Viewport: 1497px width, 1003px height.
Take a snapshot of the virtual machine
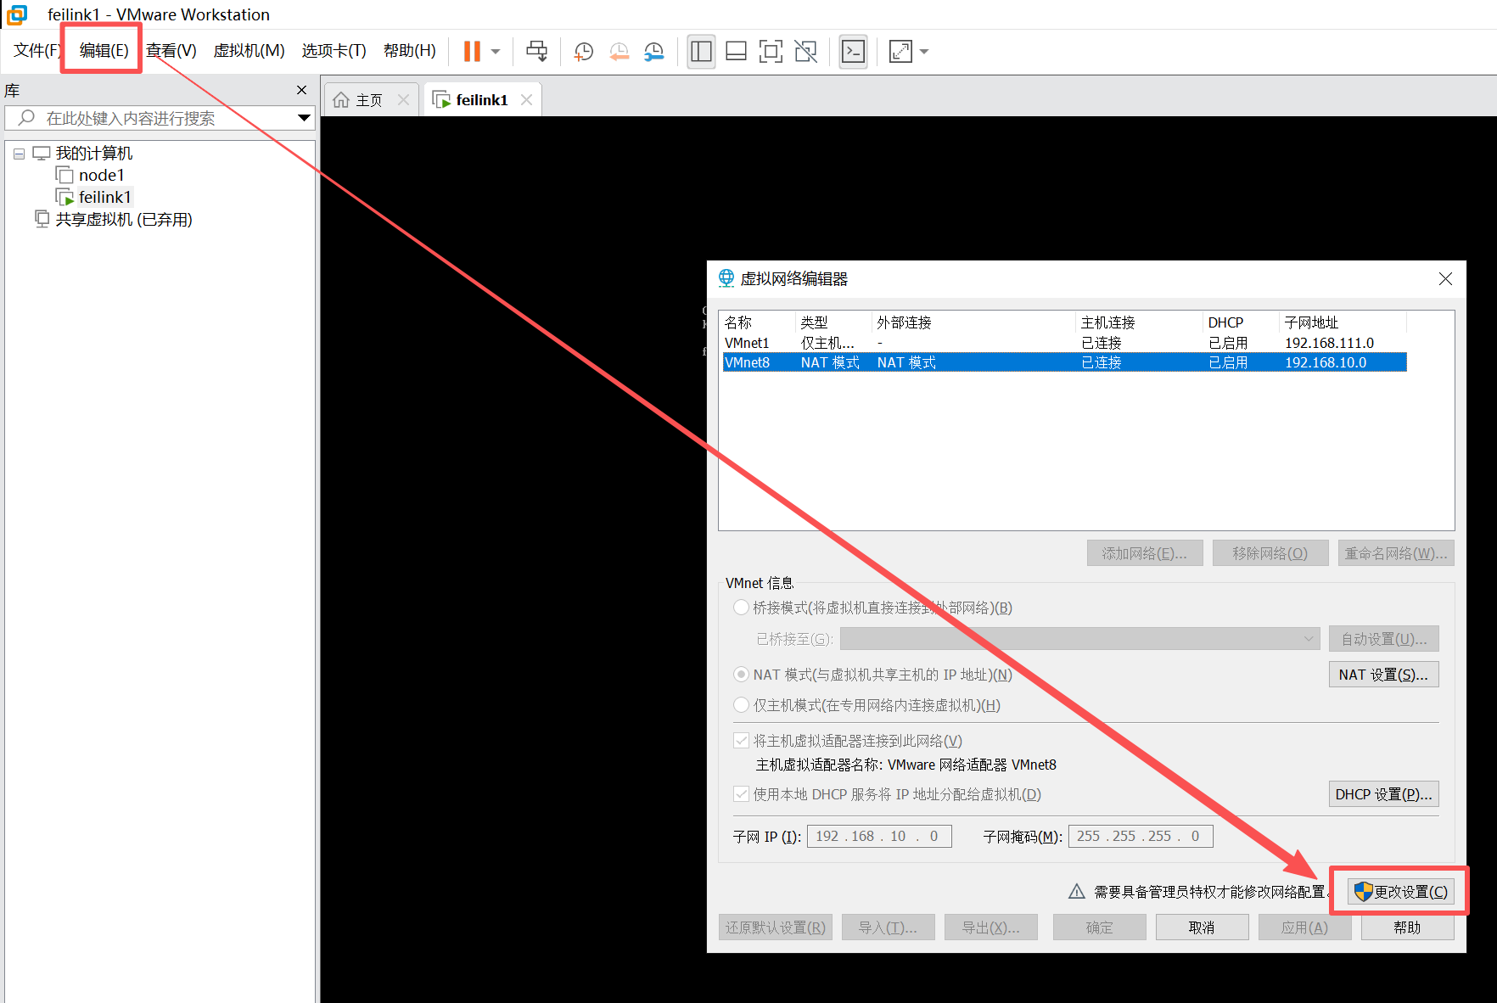584,52
